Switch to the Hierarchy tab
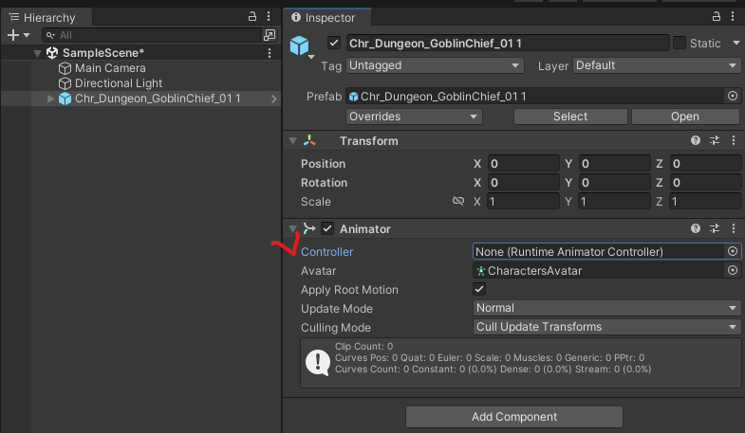This screenshot has width=745, height=433. [x=47, y=18]
